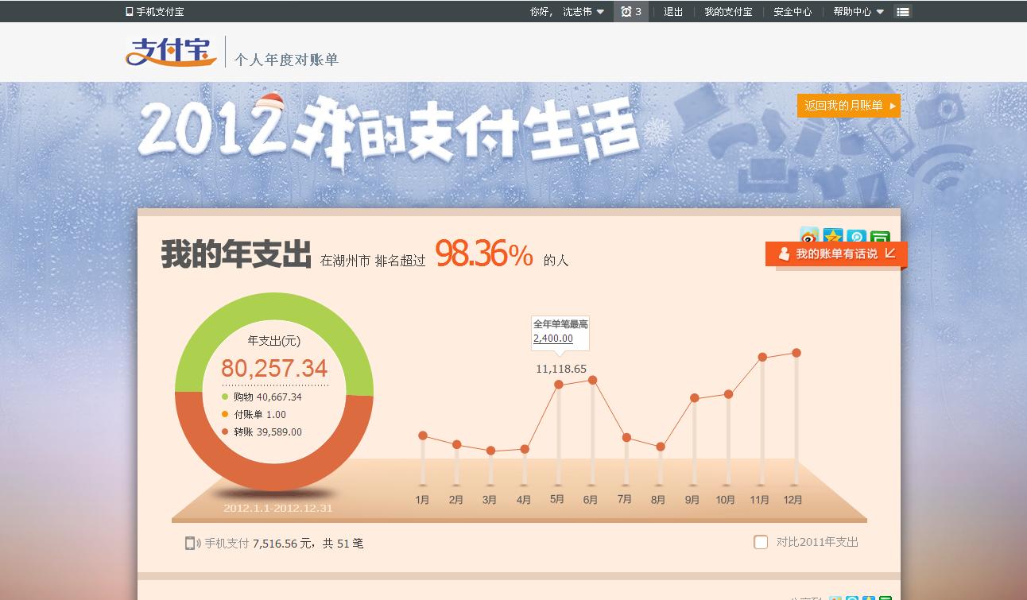This screenshot has width=1027, height=600.
Task: Click 退出 to log out
Action: pyautogui.click(x=673, y=12)
